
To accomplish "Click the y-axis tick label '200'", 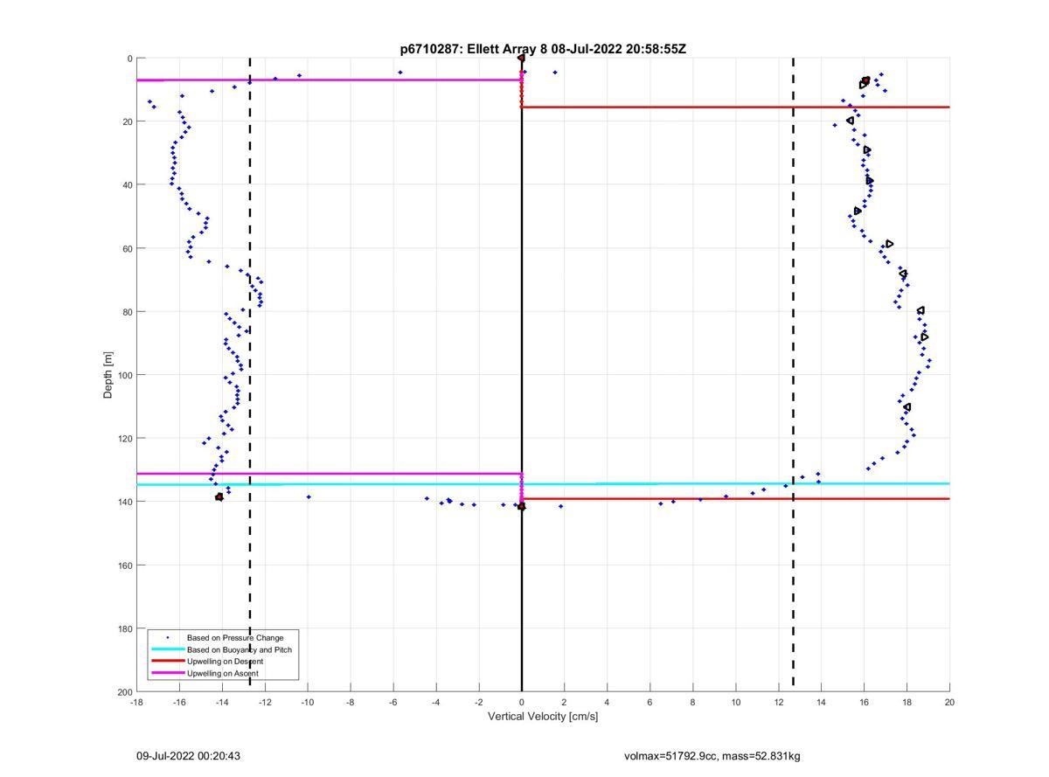I will point(124,691).
